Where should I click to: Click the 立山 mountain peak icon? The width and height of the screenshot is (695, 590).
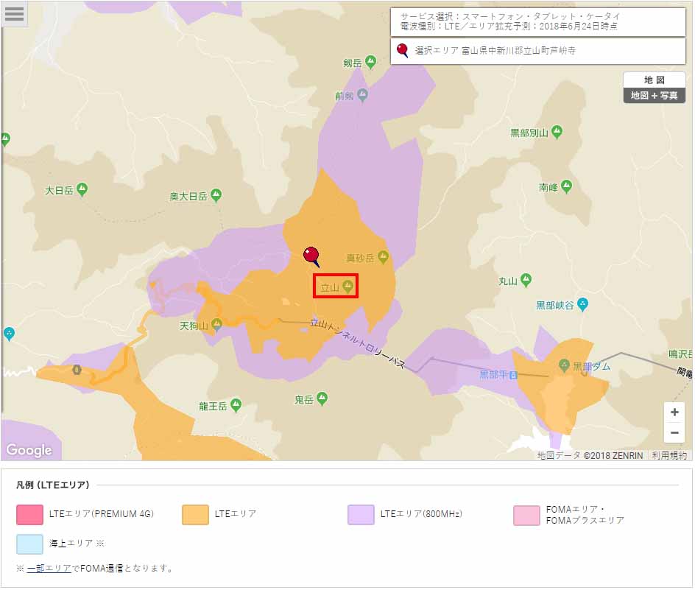coord(347,287)
